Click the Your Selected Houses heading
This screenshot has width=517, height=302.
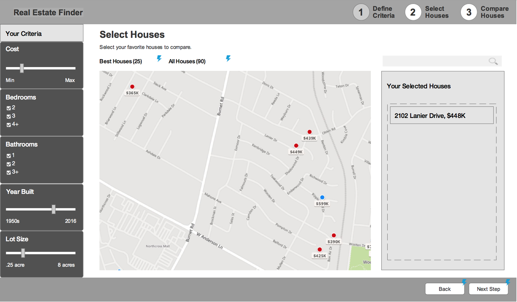tap(419, 86)
